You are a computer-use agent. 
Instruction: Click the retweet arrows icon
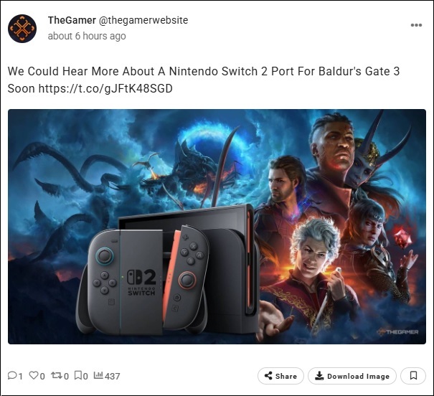point(56,375)
